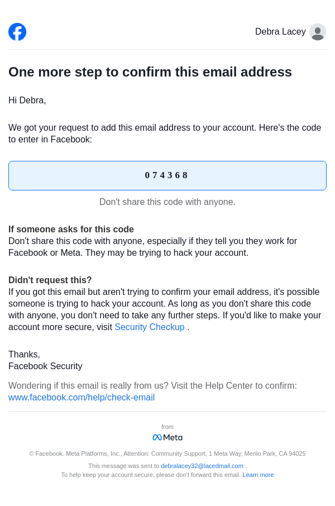Click the gray profile avatar icon
This screenshot has height=506, width=335.
tap(318, 32)
